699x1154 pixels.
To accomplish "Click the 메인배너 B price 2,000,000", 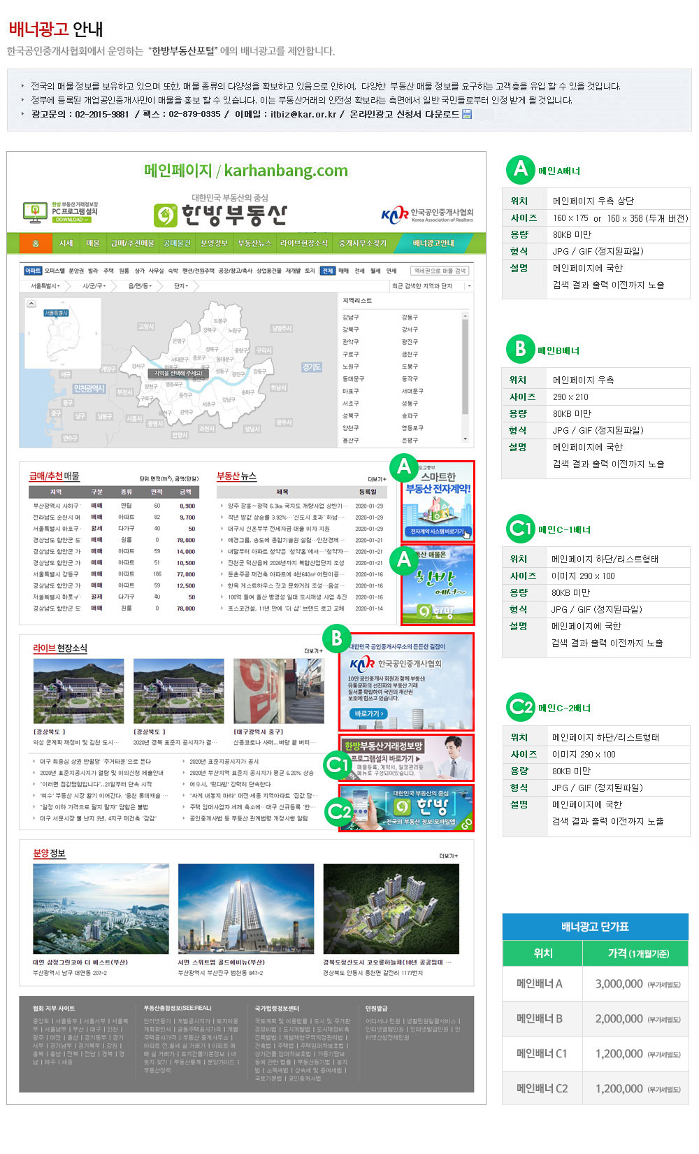I will tap(619, 1018).
